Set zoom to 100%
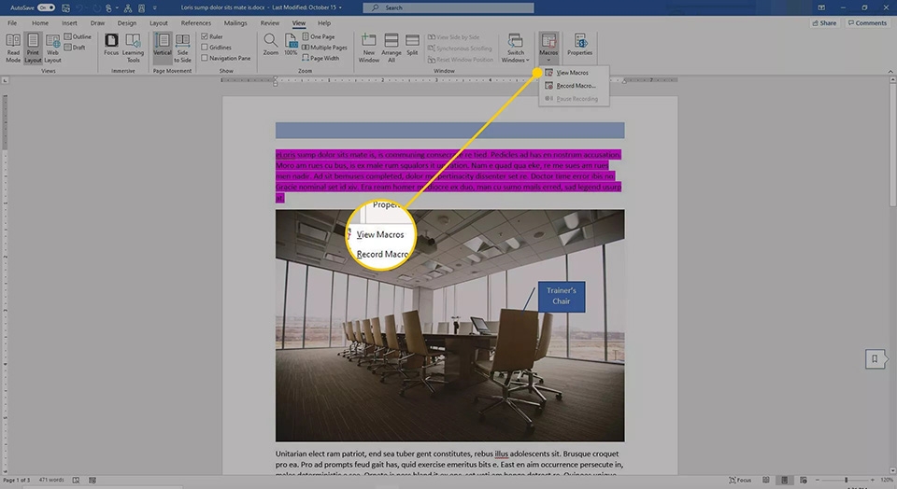Image resolution: width=897 pixels, height=489 pixels. coord(291,45)
